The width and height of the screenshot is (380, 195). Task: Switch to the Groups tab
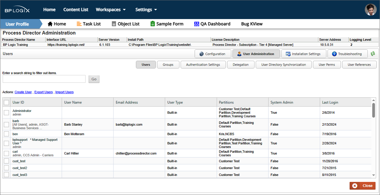[x=168, y=65]
